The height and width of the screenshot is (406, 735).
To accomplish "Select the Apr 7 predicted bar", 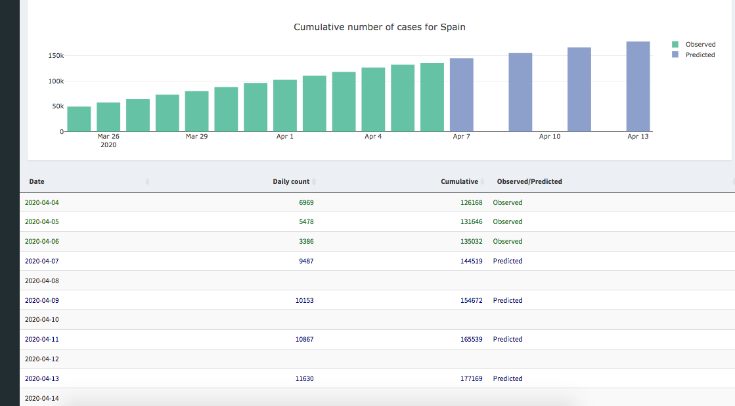I will [x=462, y=95].
